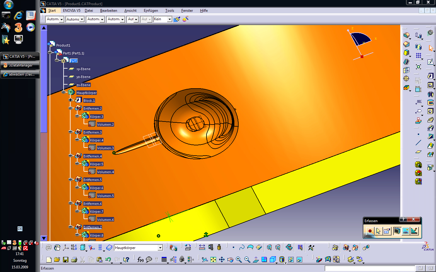436x272 pixels.
Task: Click the command input field in status bar
Action: [370, 268]
